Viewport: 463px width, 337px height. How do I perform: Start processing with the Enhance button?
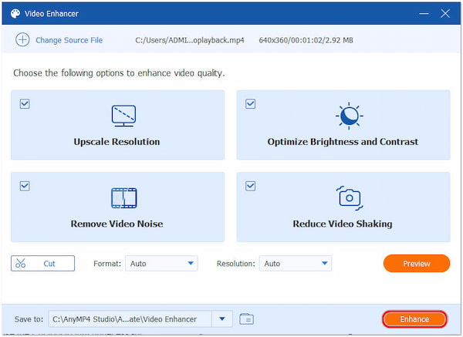tap(414, 319)
